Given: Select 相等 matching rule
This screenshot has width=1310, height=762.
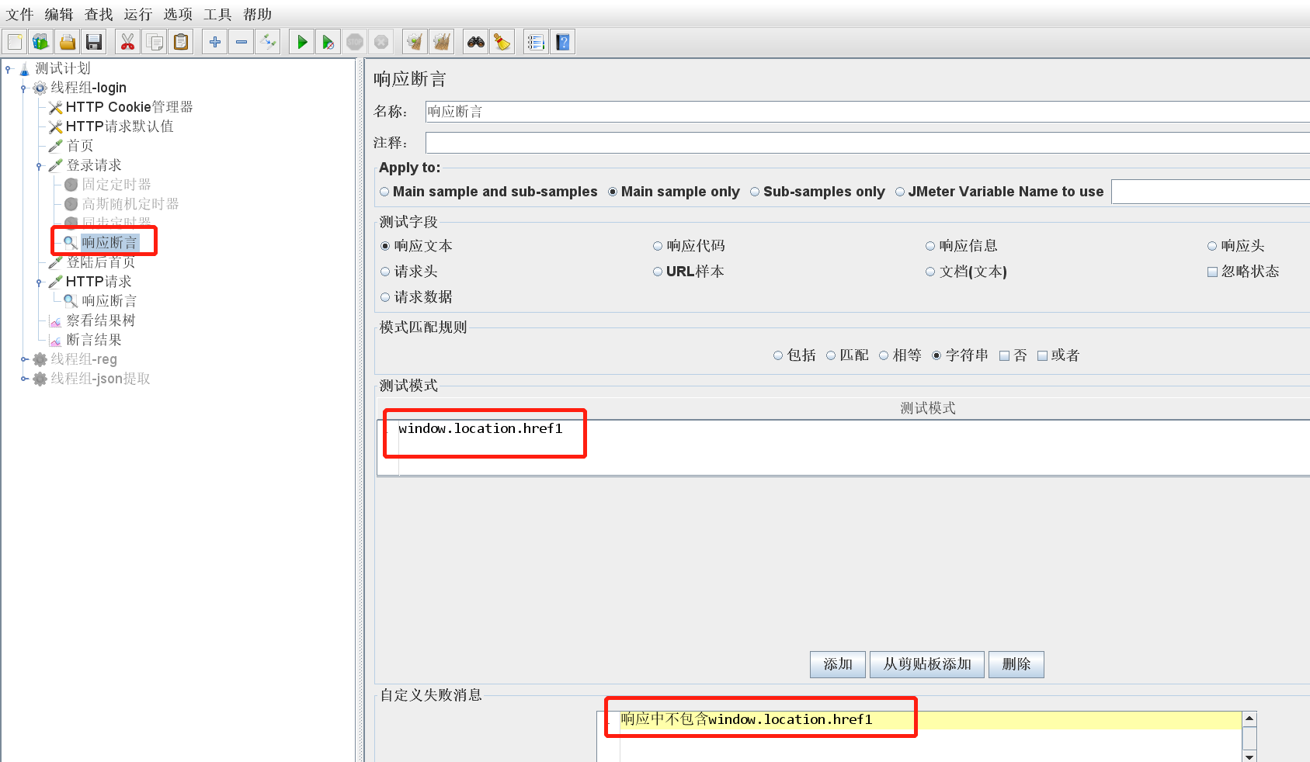Looking at the screenshot, I should tap(900, 355).
